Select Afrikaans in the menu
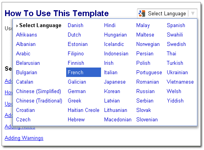204x150 pixels. [27, 35]
